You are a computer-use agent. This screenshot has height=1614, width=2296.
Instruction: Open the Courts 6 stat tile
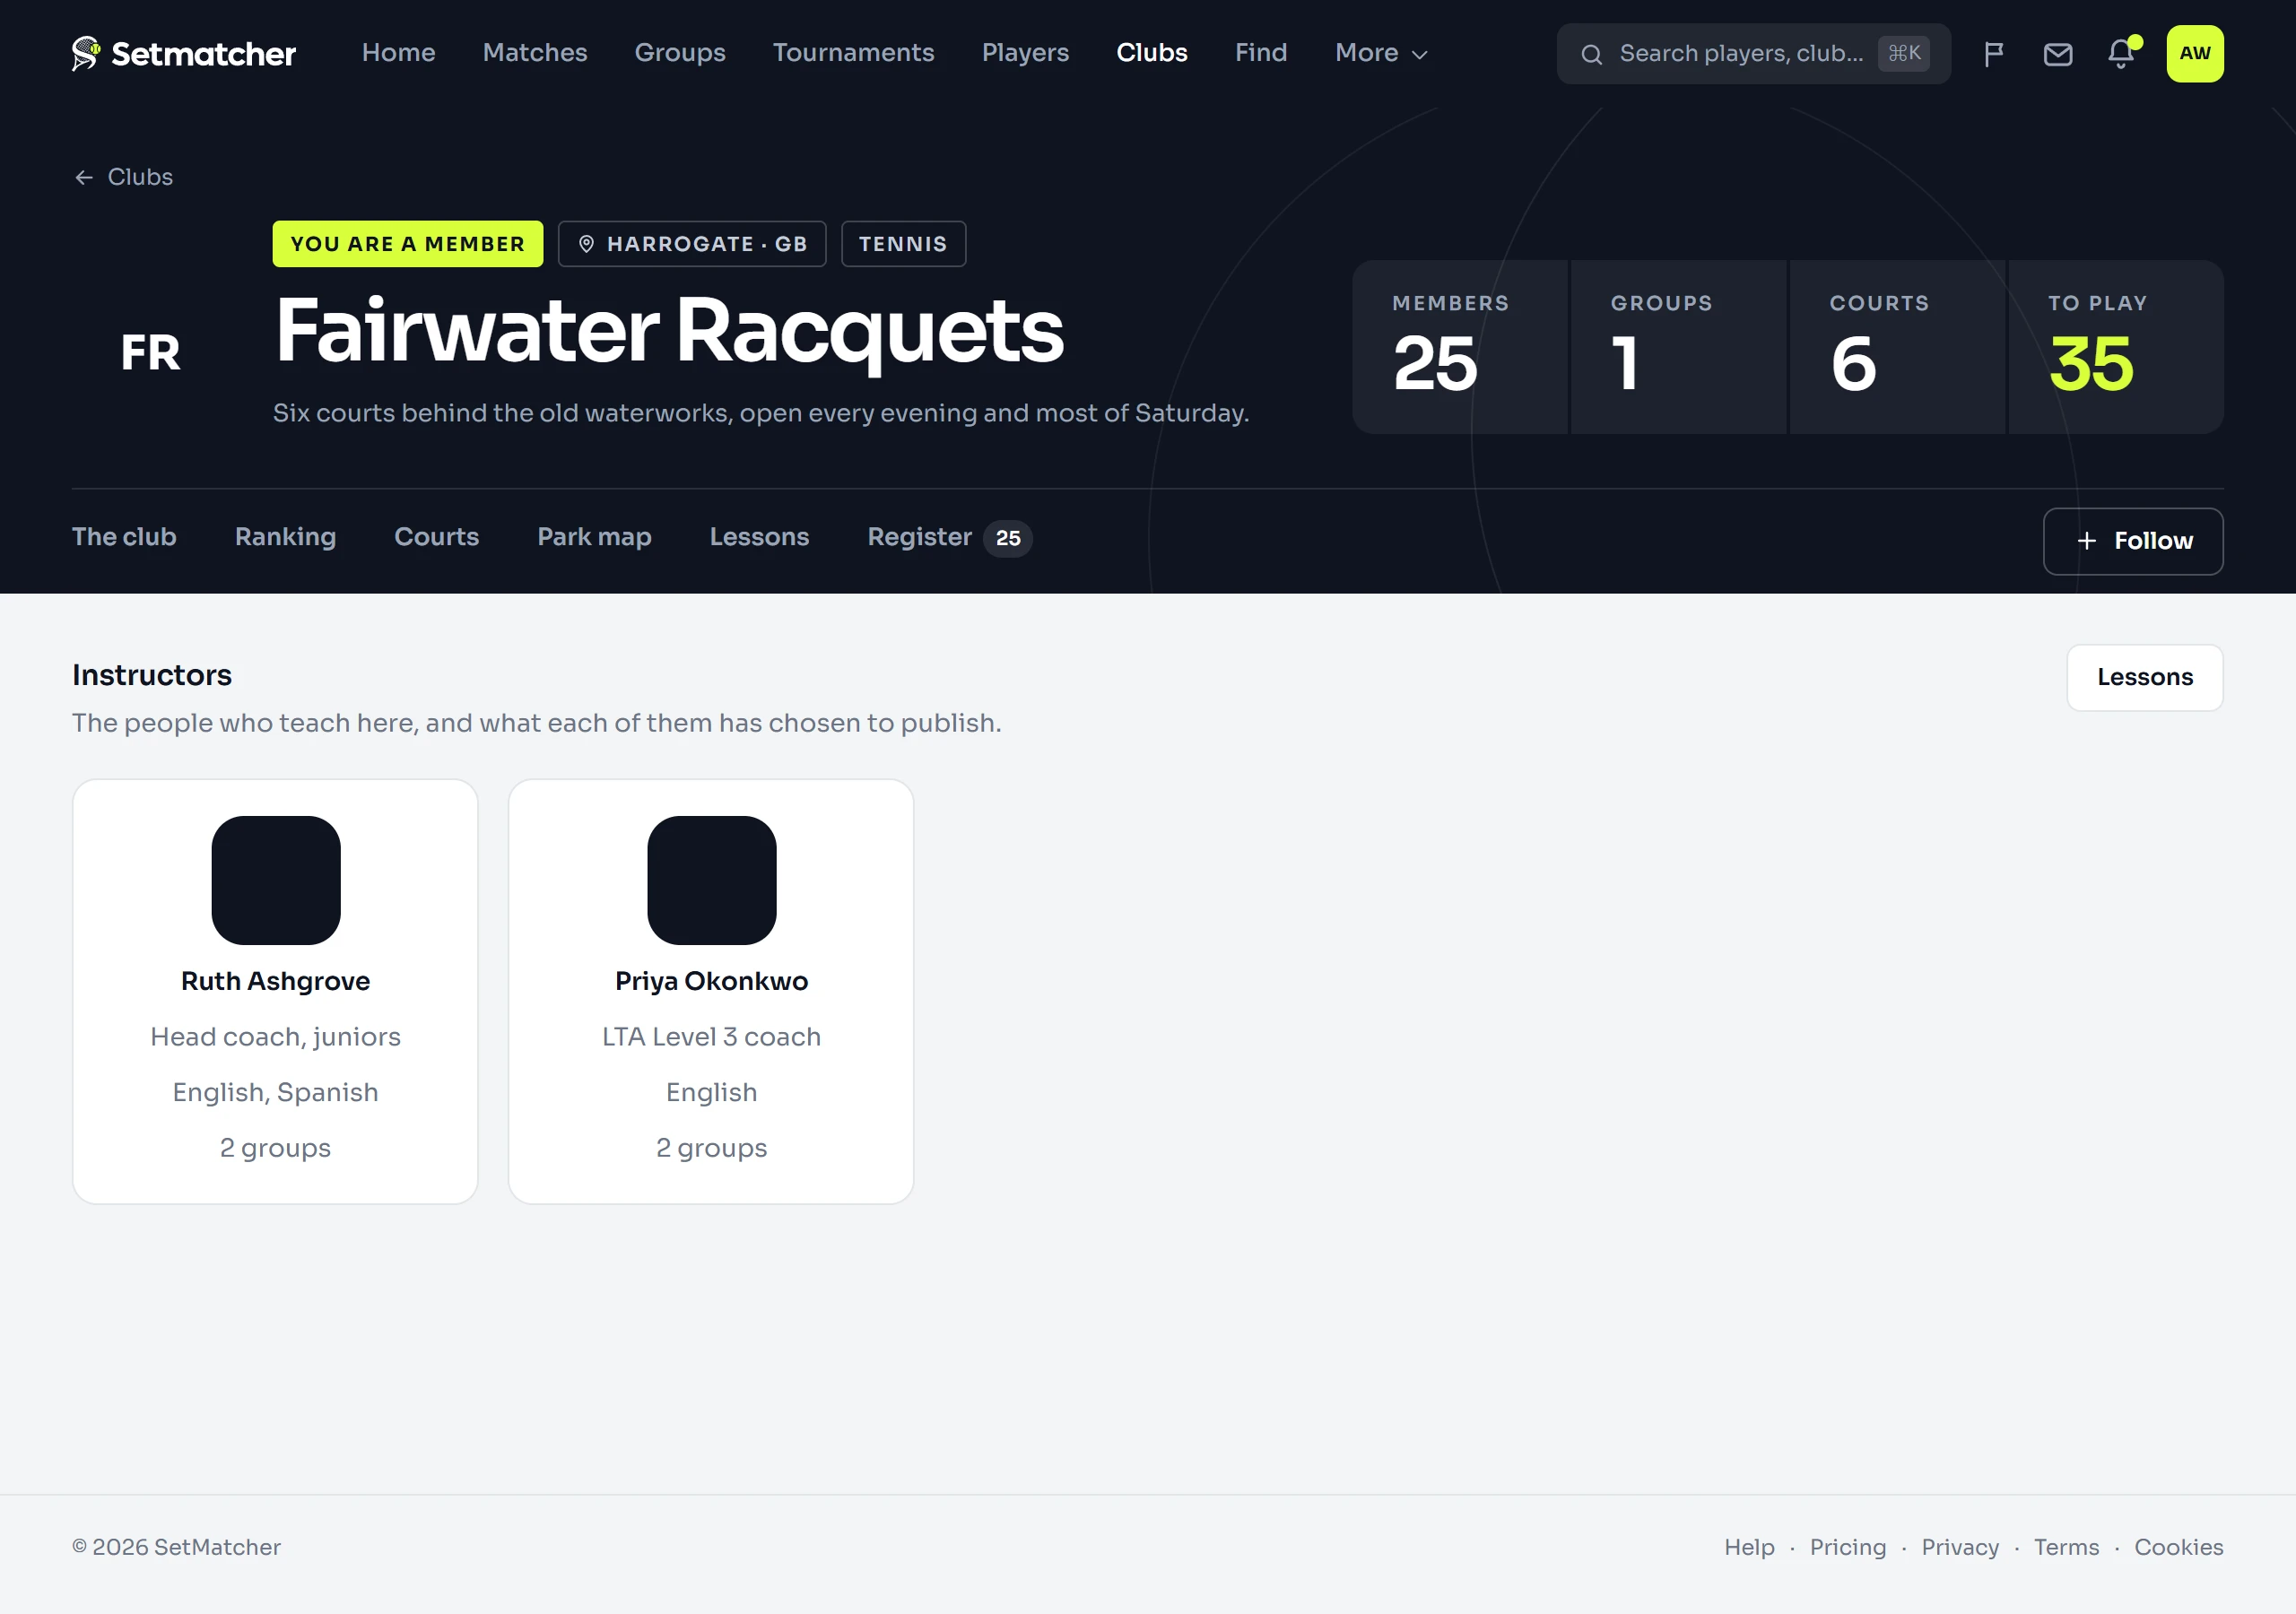click(x=1897, y=347)
